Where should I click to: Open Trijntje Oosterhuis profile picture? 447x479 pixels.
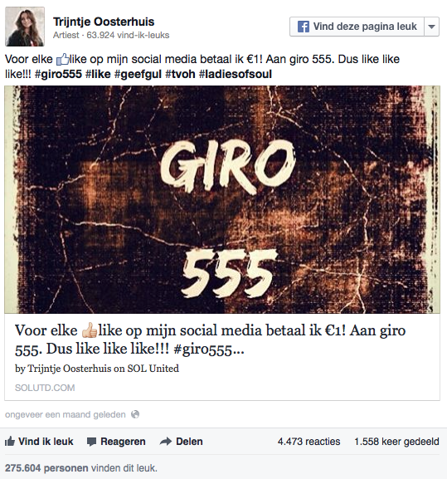(25, 27)
